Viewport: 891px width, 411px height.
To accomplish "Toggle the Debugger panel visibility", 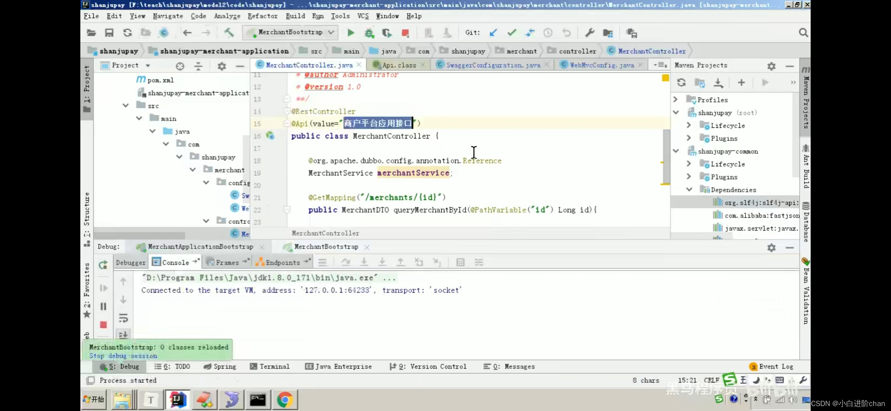I will point(131,262).
